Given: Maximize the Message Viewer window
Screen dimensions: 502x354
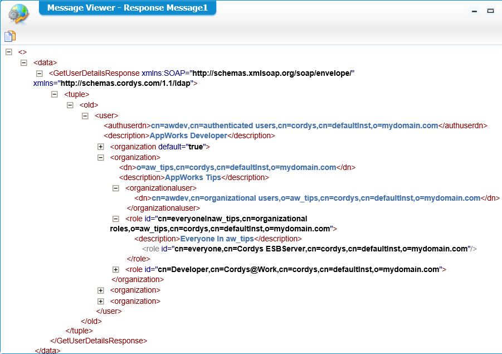Looking at the screenshot, I should [x=490, y=11].
